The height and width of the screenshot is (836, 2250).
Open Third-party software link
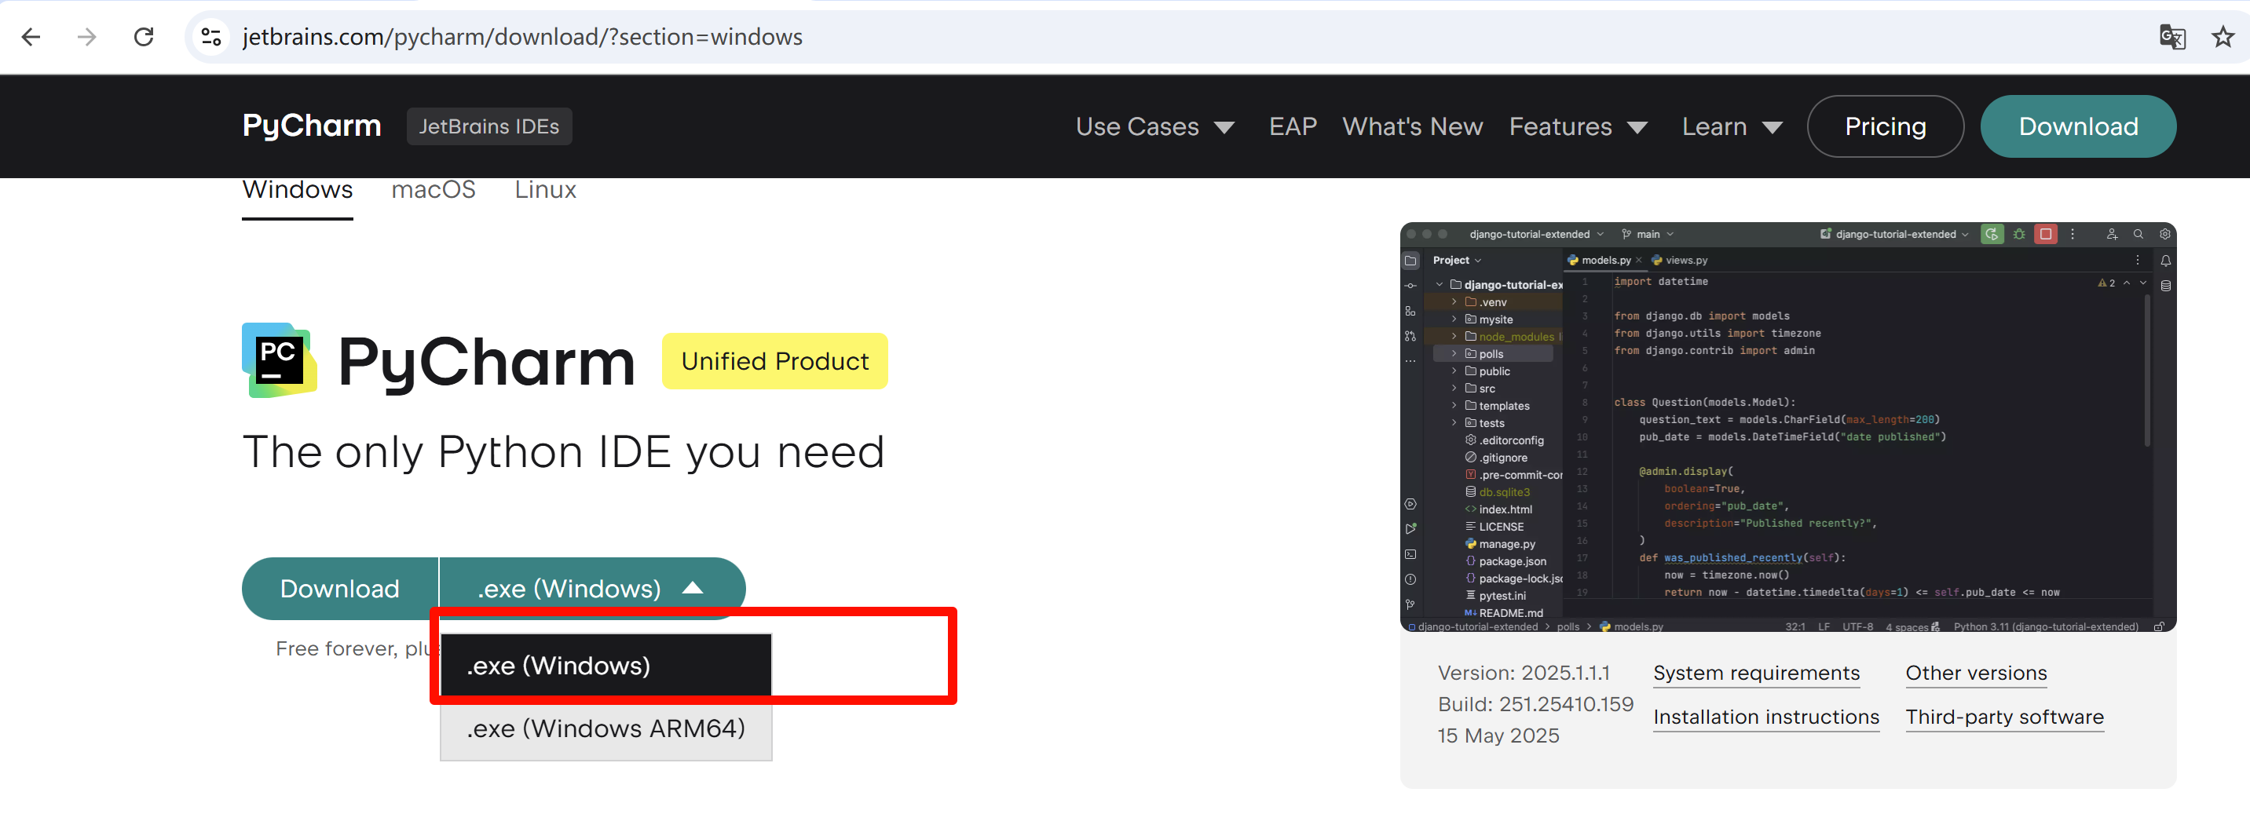click(x=2003, y=717)
